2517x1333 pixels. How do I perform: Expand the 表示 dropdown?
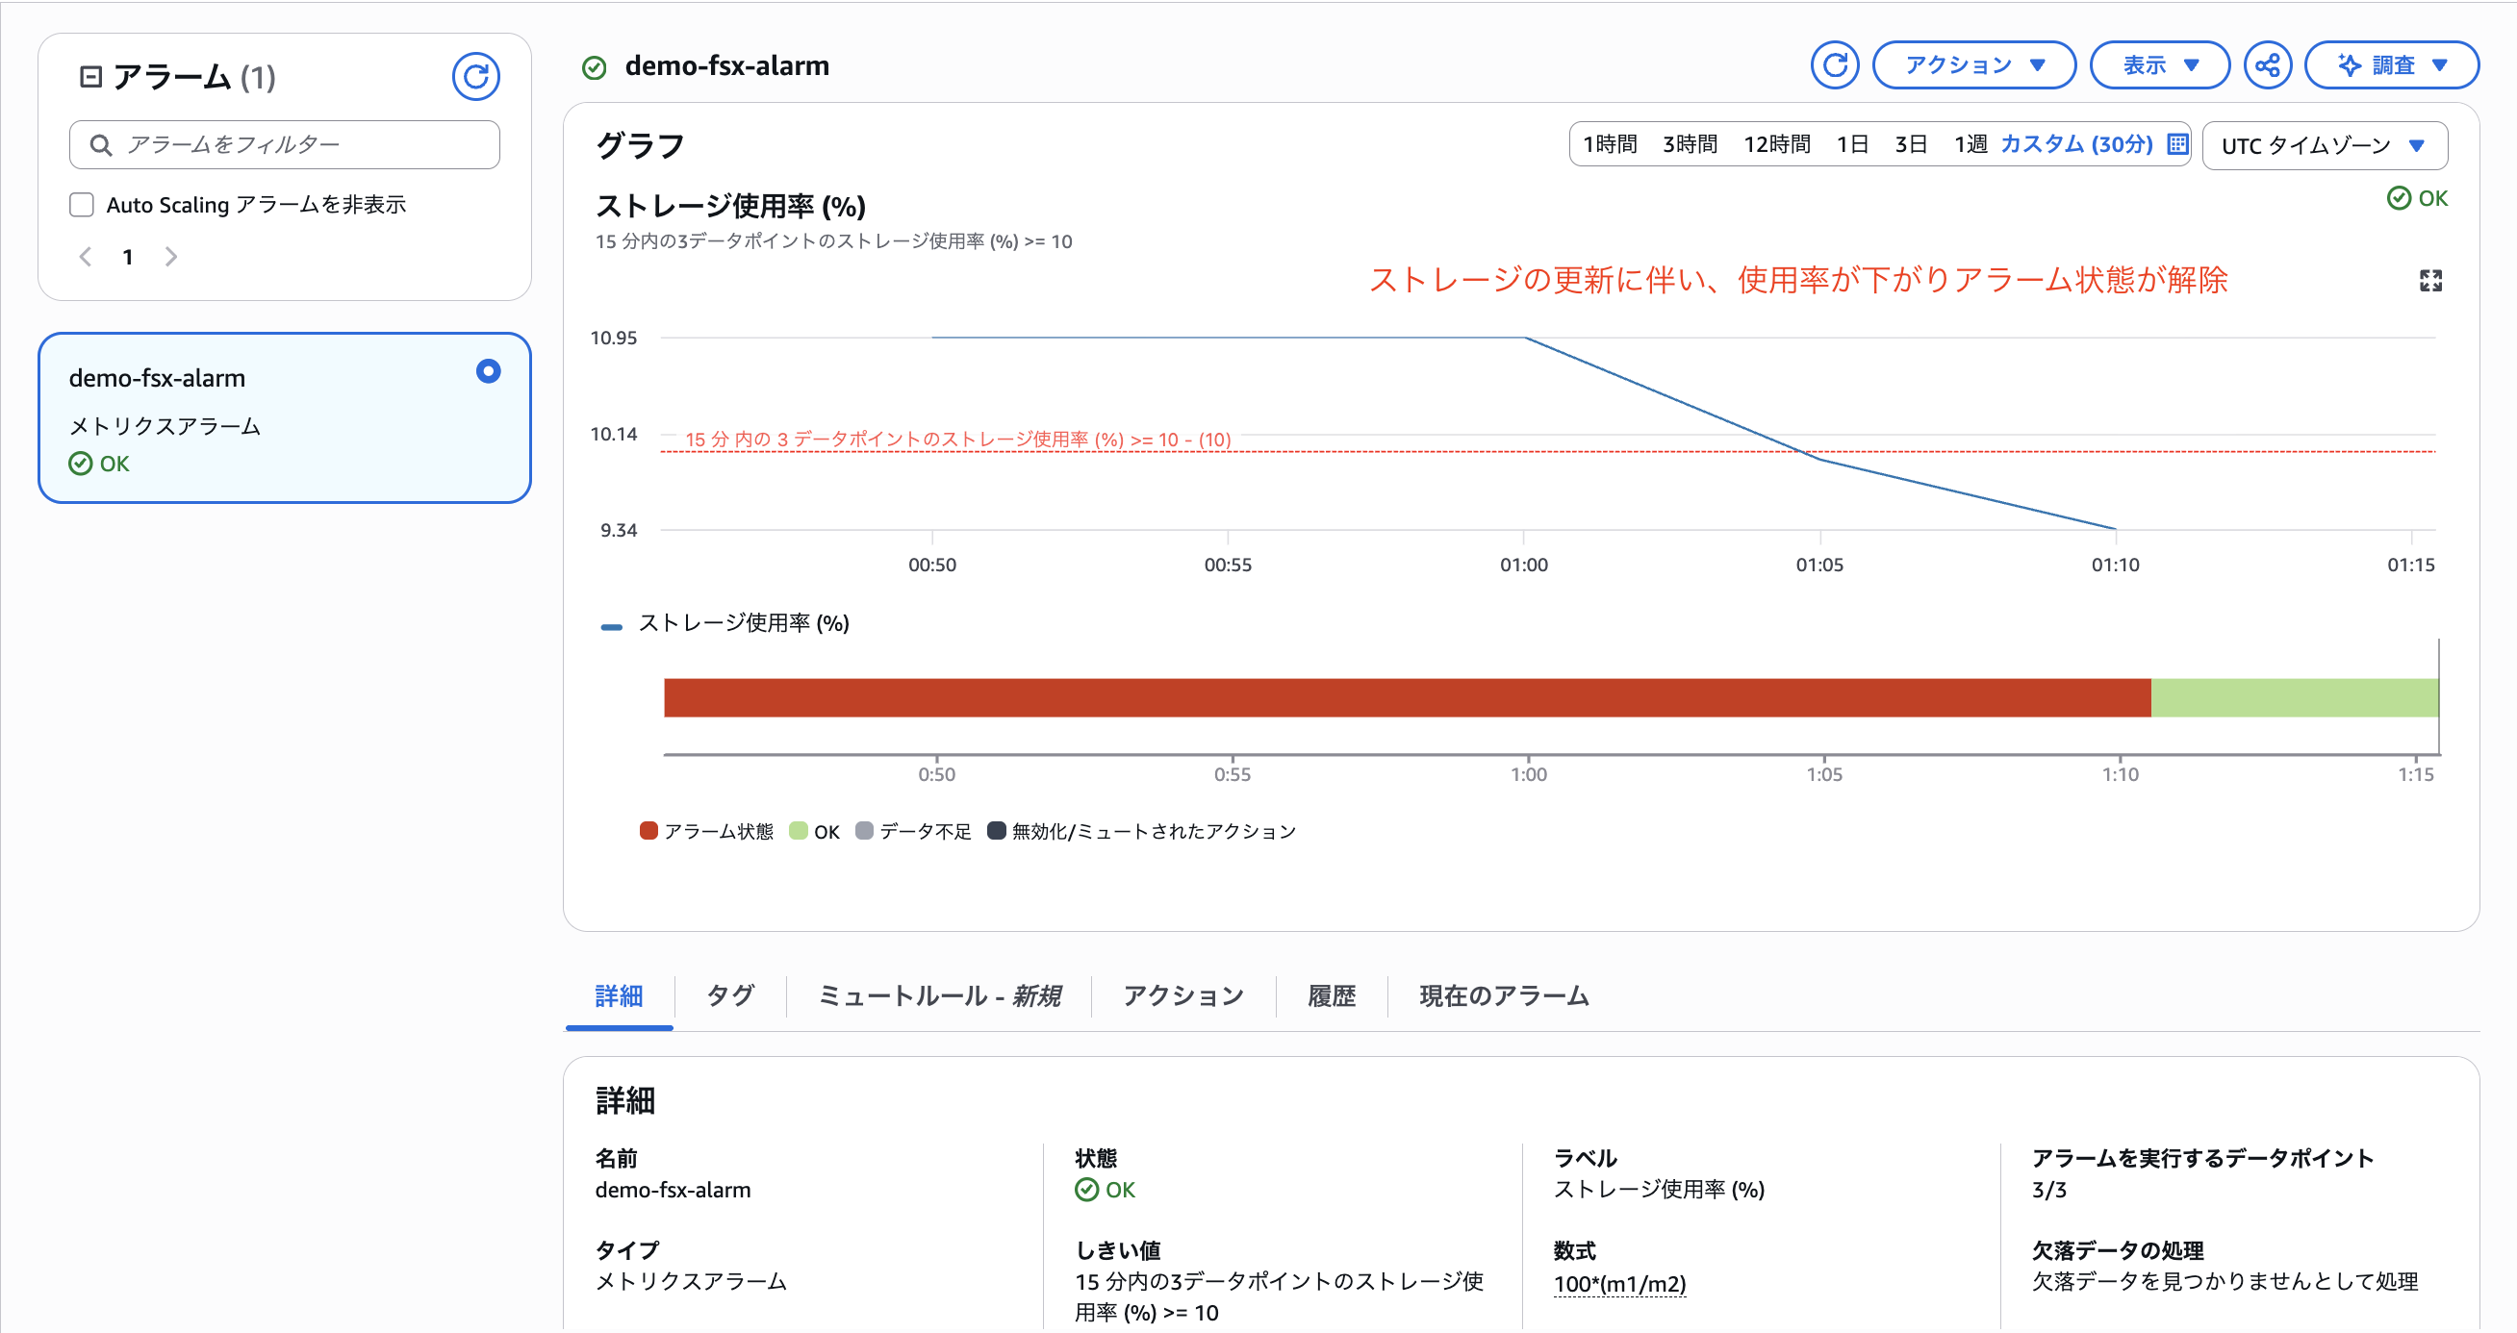(2158, 65)
